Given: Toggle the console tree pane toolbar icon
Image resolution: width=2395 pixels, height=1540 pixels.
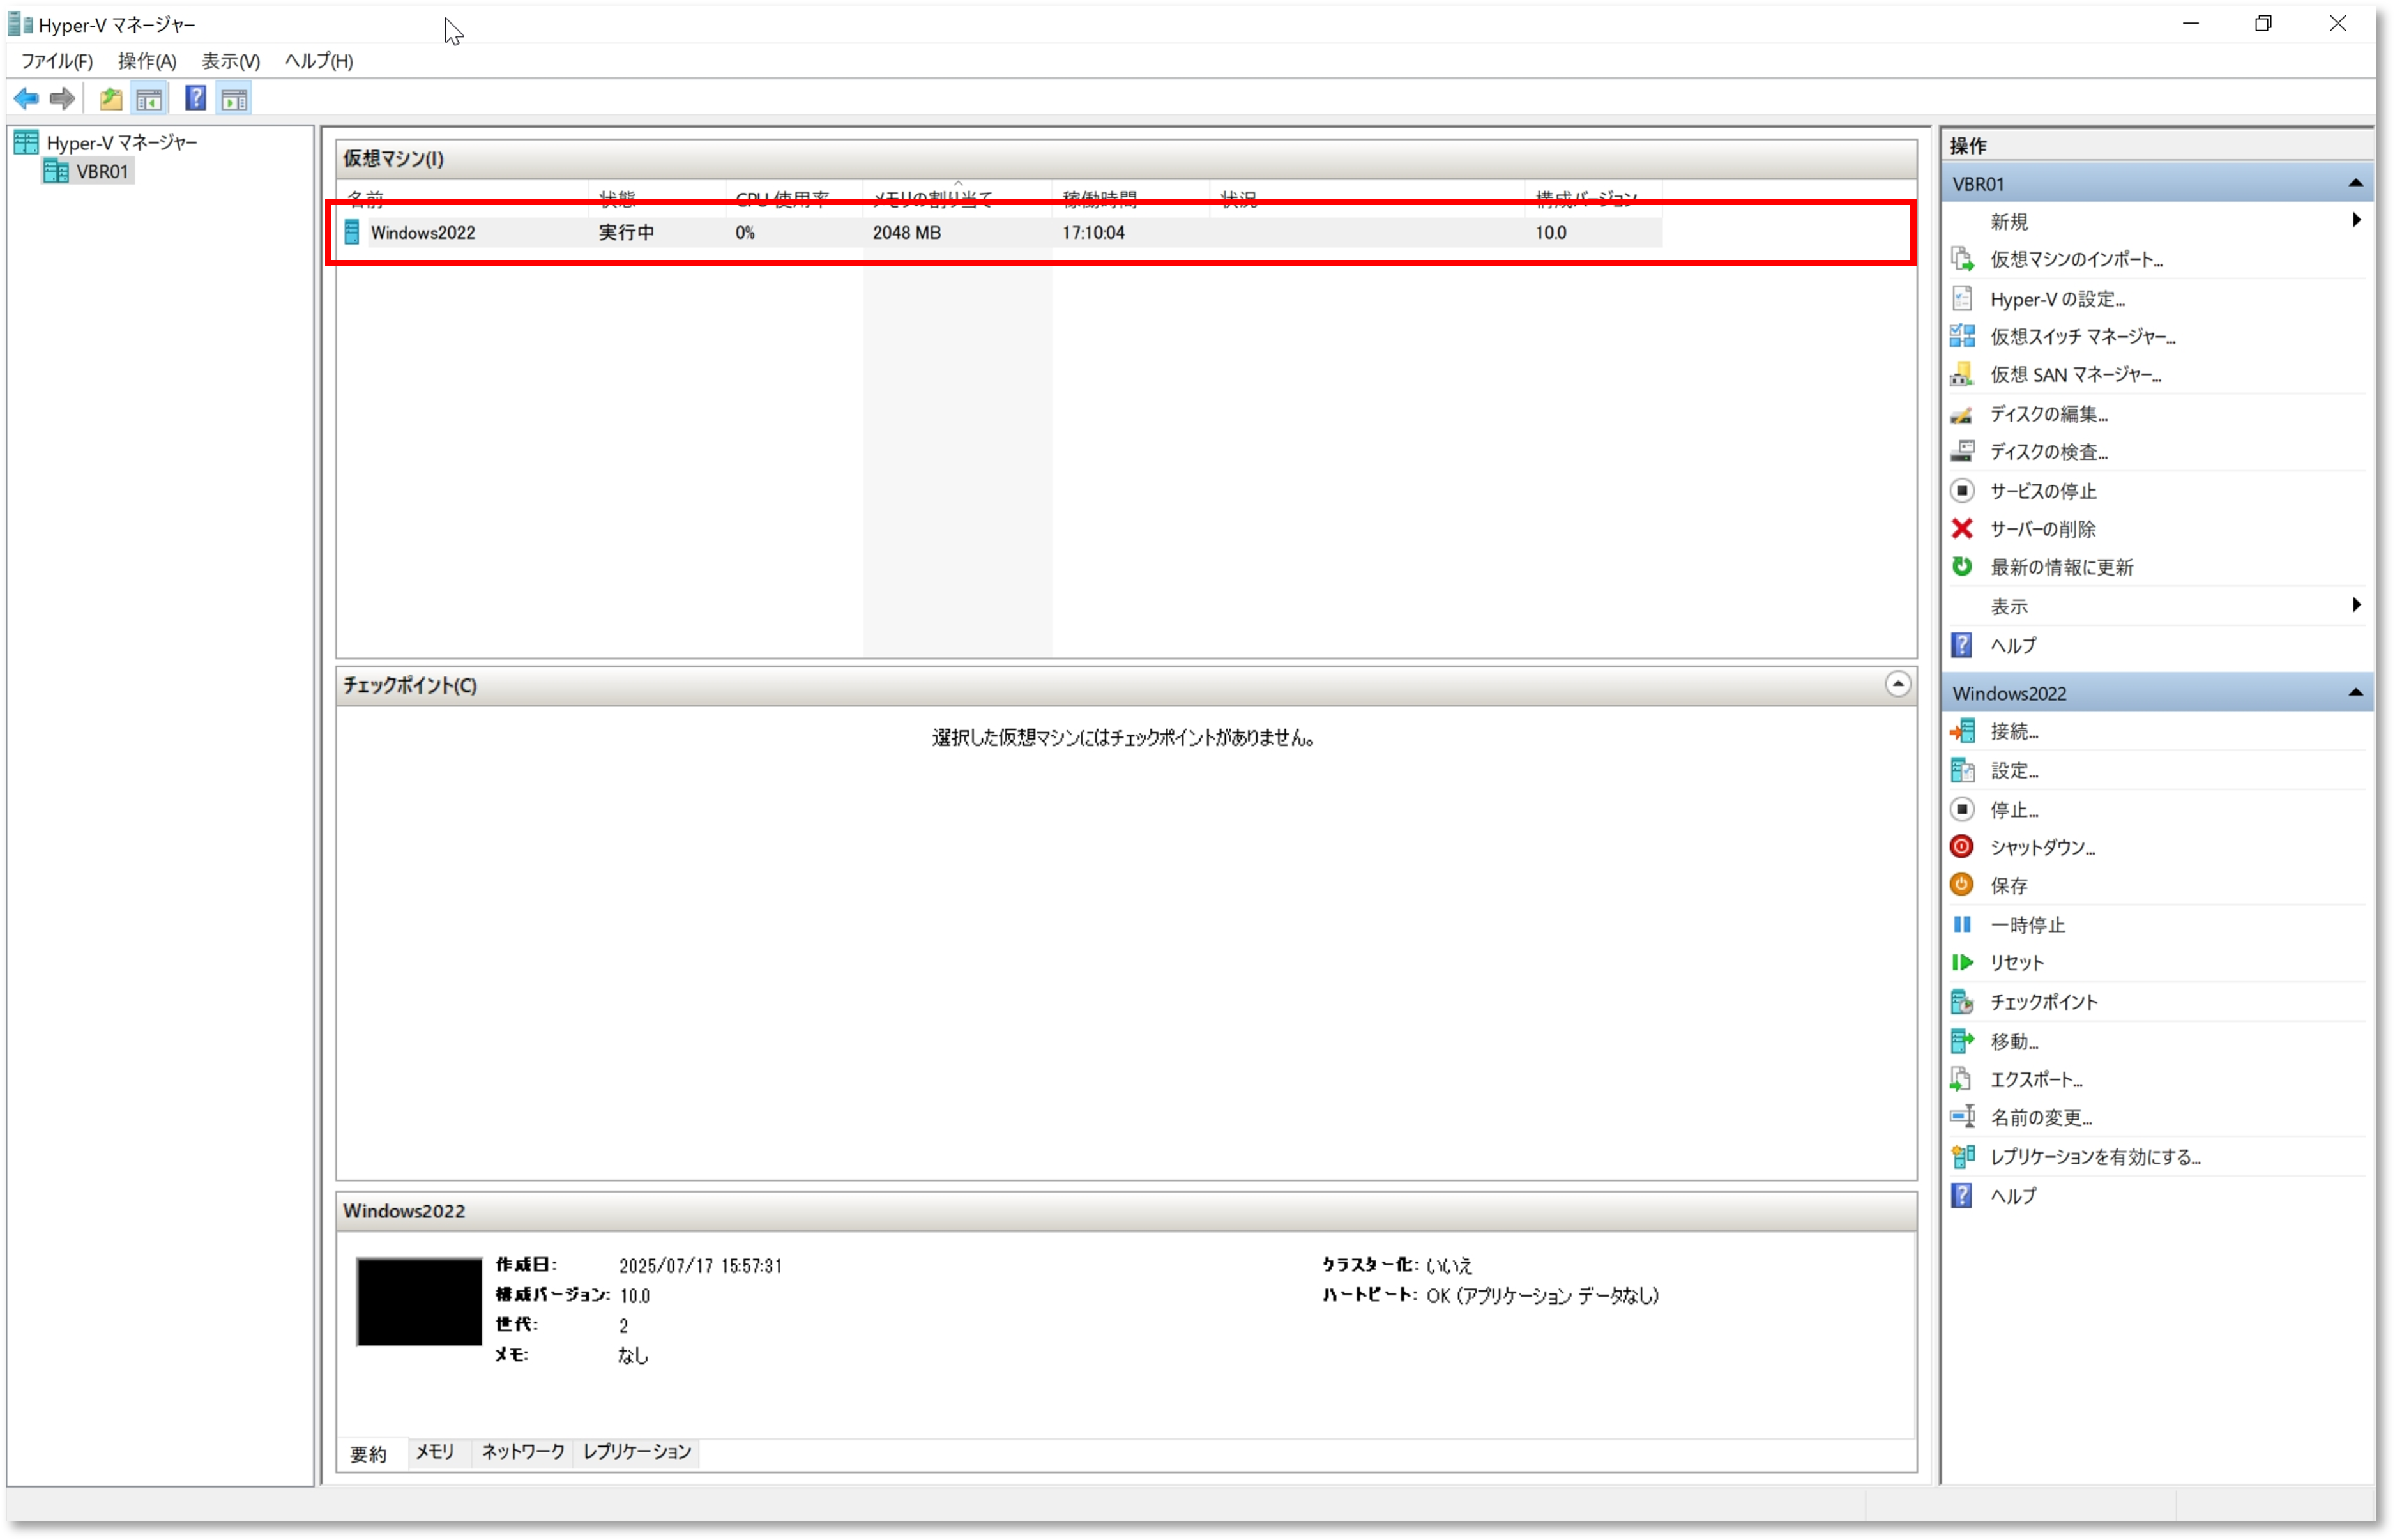Looking at the screenshot, I should (149, 99).
